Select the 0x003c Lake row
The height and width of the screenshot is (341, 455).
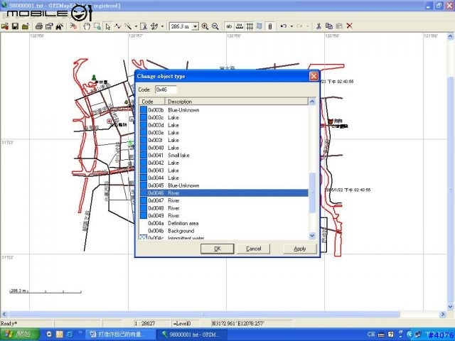coord(224,118)
